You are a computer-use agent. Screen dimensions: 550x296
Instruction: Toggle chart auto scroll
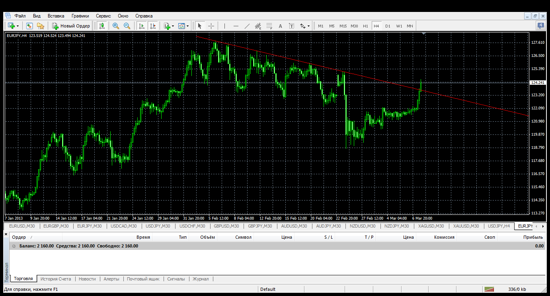[x=141, y=26]
